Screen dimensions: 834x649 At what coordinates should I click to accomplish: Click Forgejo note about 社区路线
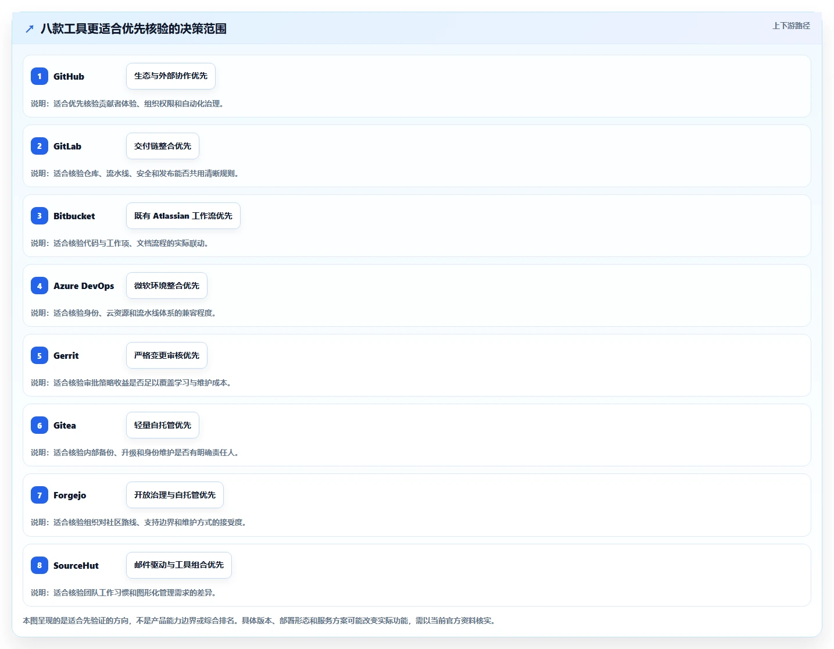[139, 522]
